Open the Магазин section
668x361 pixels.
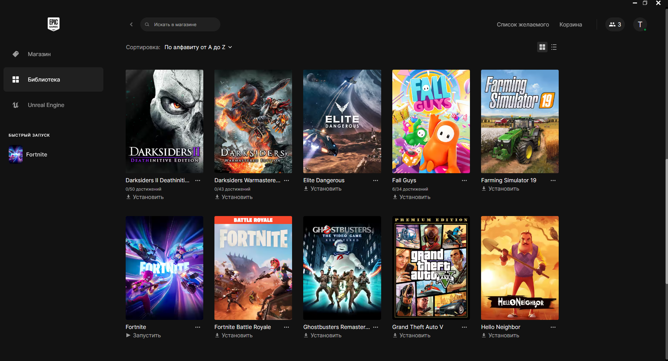click(x=53, y=54)
